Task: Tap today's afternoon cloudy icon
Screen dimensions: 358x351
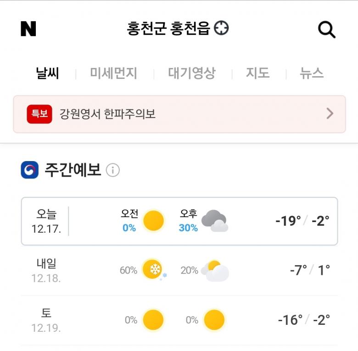Action: click(214, 221)
